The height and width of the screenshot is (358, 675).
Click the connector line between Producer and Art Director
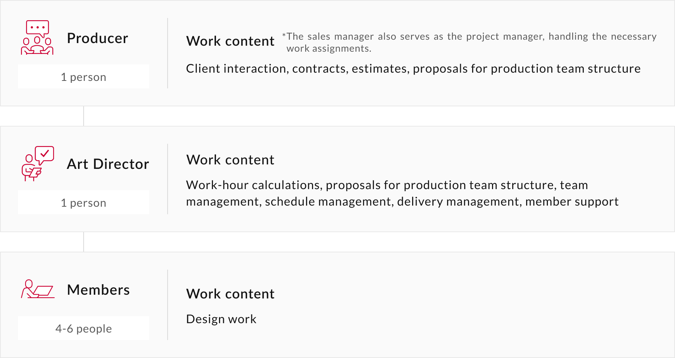coord(84,116)
